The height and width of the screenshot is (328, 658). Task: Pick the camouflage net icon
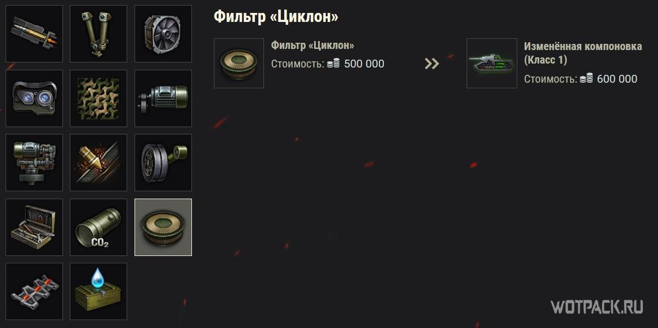[x=98, y=98]
